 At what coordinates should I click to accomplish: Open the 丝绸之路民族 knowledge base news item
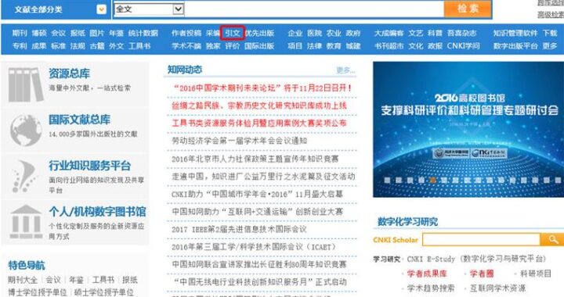(259, 106)
